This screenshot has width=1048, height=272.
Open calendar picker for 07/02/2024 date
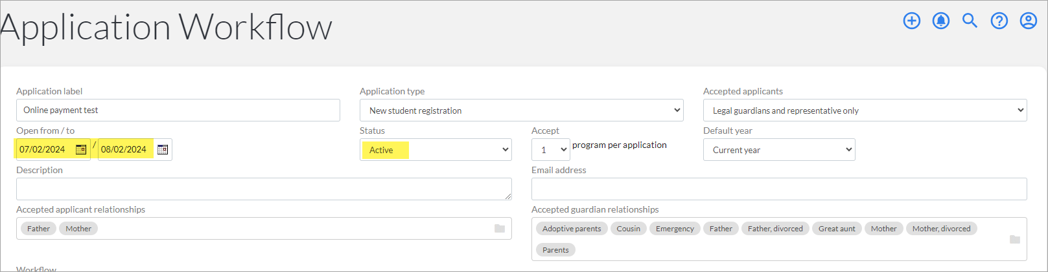pos(81,149)
